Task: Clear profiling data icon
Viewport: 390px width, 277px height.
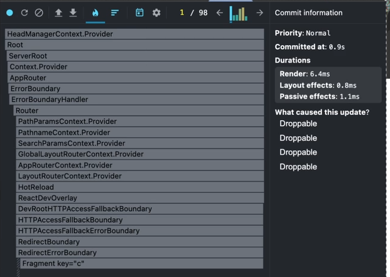Action: coord(39,13)
